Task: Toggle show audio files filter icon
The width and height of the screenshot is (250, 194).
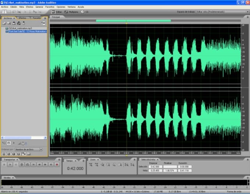Action: 4,154
